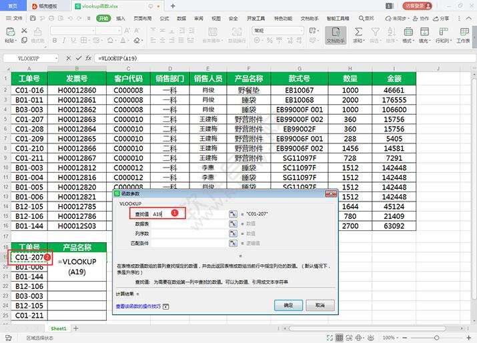This screenshot has height=343, width=477.
Task: Click the 取消 button in dialog
Action: click(x=320, y=305)
